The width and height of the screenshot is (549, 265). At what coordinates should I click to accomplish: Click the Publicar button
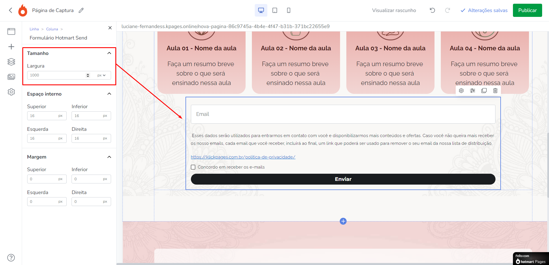(x=527, y=10)
